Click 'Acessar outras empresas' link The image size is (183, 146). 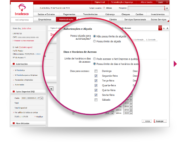tap(24, 41)
